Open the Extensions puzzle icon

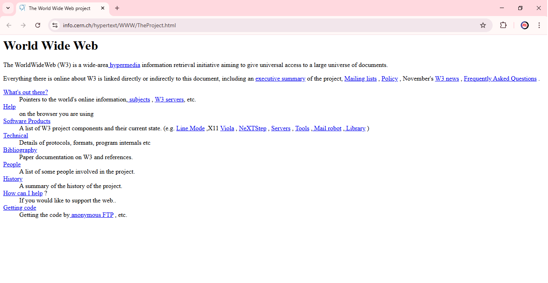point(503,25)
